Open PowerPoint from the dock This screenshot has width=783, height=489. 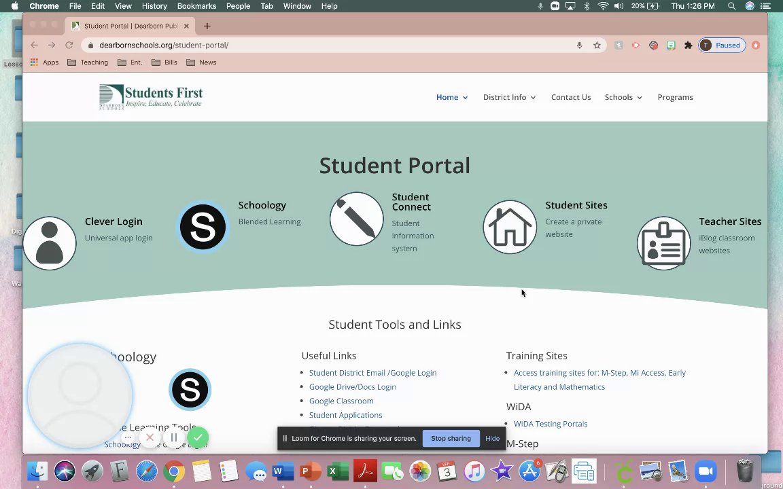tap(311, 471)
